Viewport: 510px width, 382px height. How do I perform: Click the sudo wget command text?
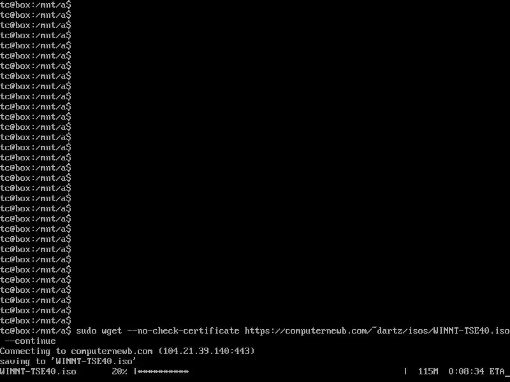(x=99, y=330)
